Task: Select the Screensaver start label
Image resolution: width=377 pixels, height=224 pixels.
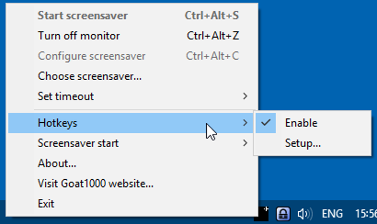Action: point(78,143)
